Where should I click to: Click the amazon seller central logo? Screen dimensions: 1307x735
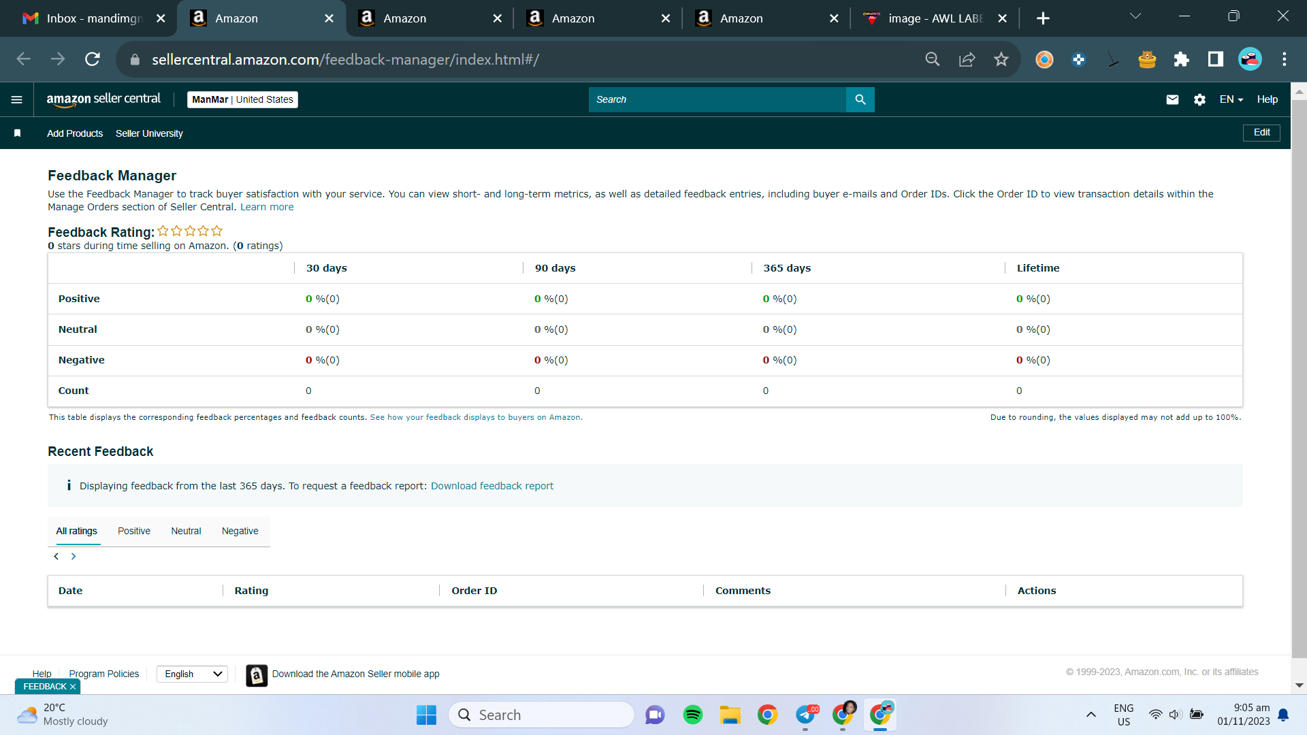[x=103, y=99]
